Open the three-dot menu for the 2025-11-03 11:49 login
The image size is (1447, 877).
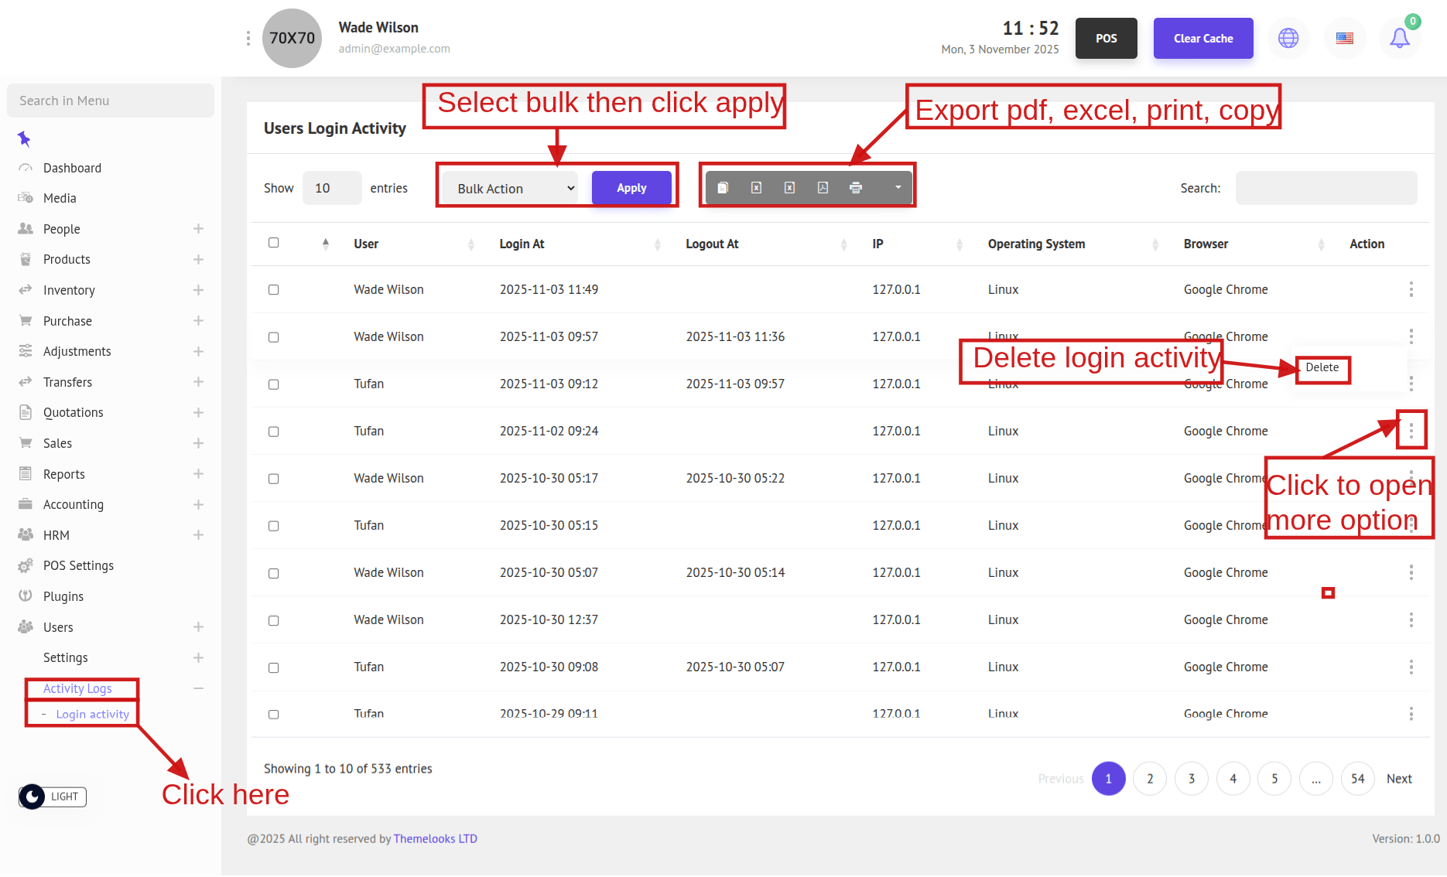[x=1411, y=289]
